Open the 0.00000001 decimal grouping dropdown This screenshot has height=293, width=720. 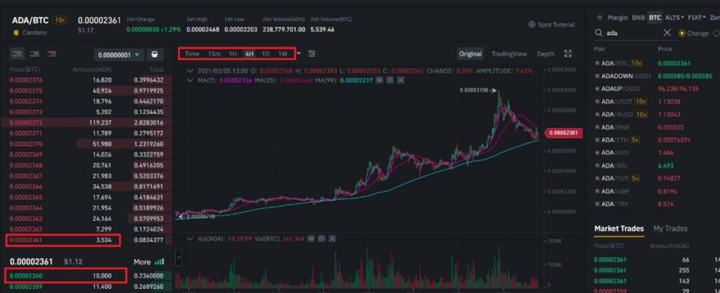click(x=120, y=55)
